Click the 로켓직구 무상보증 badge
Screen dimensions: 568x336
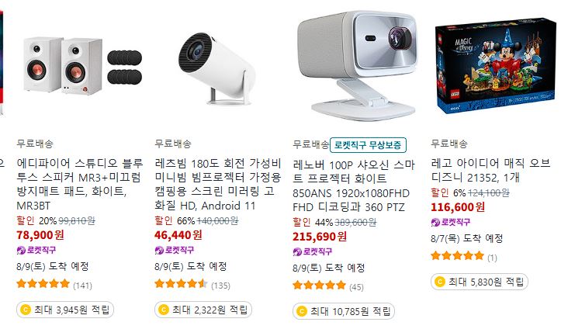pos(368,145)
